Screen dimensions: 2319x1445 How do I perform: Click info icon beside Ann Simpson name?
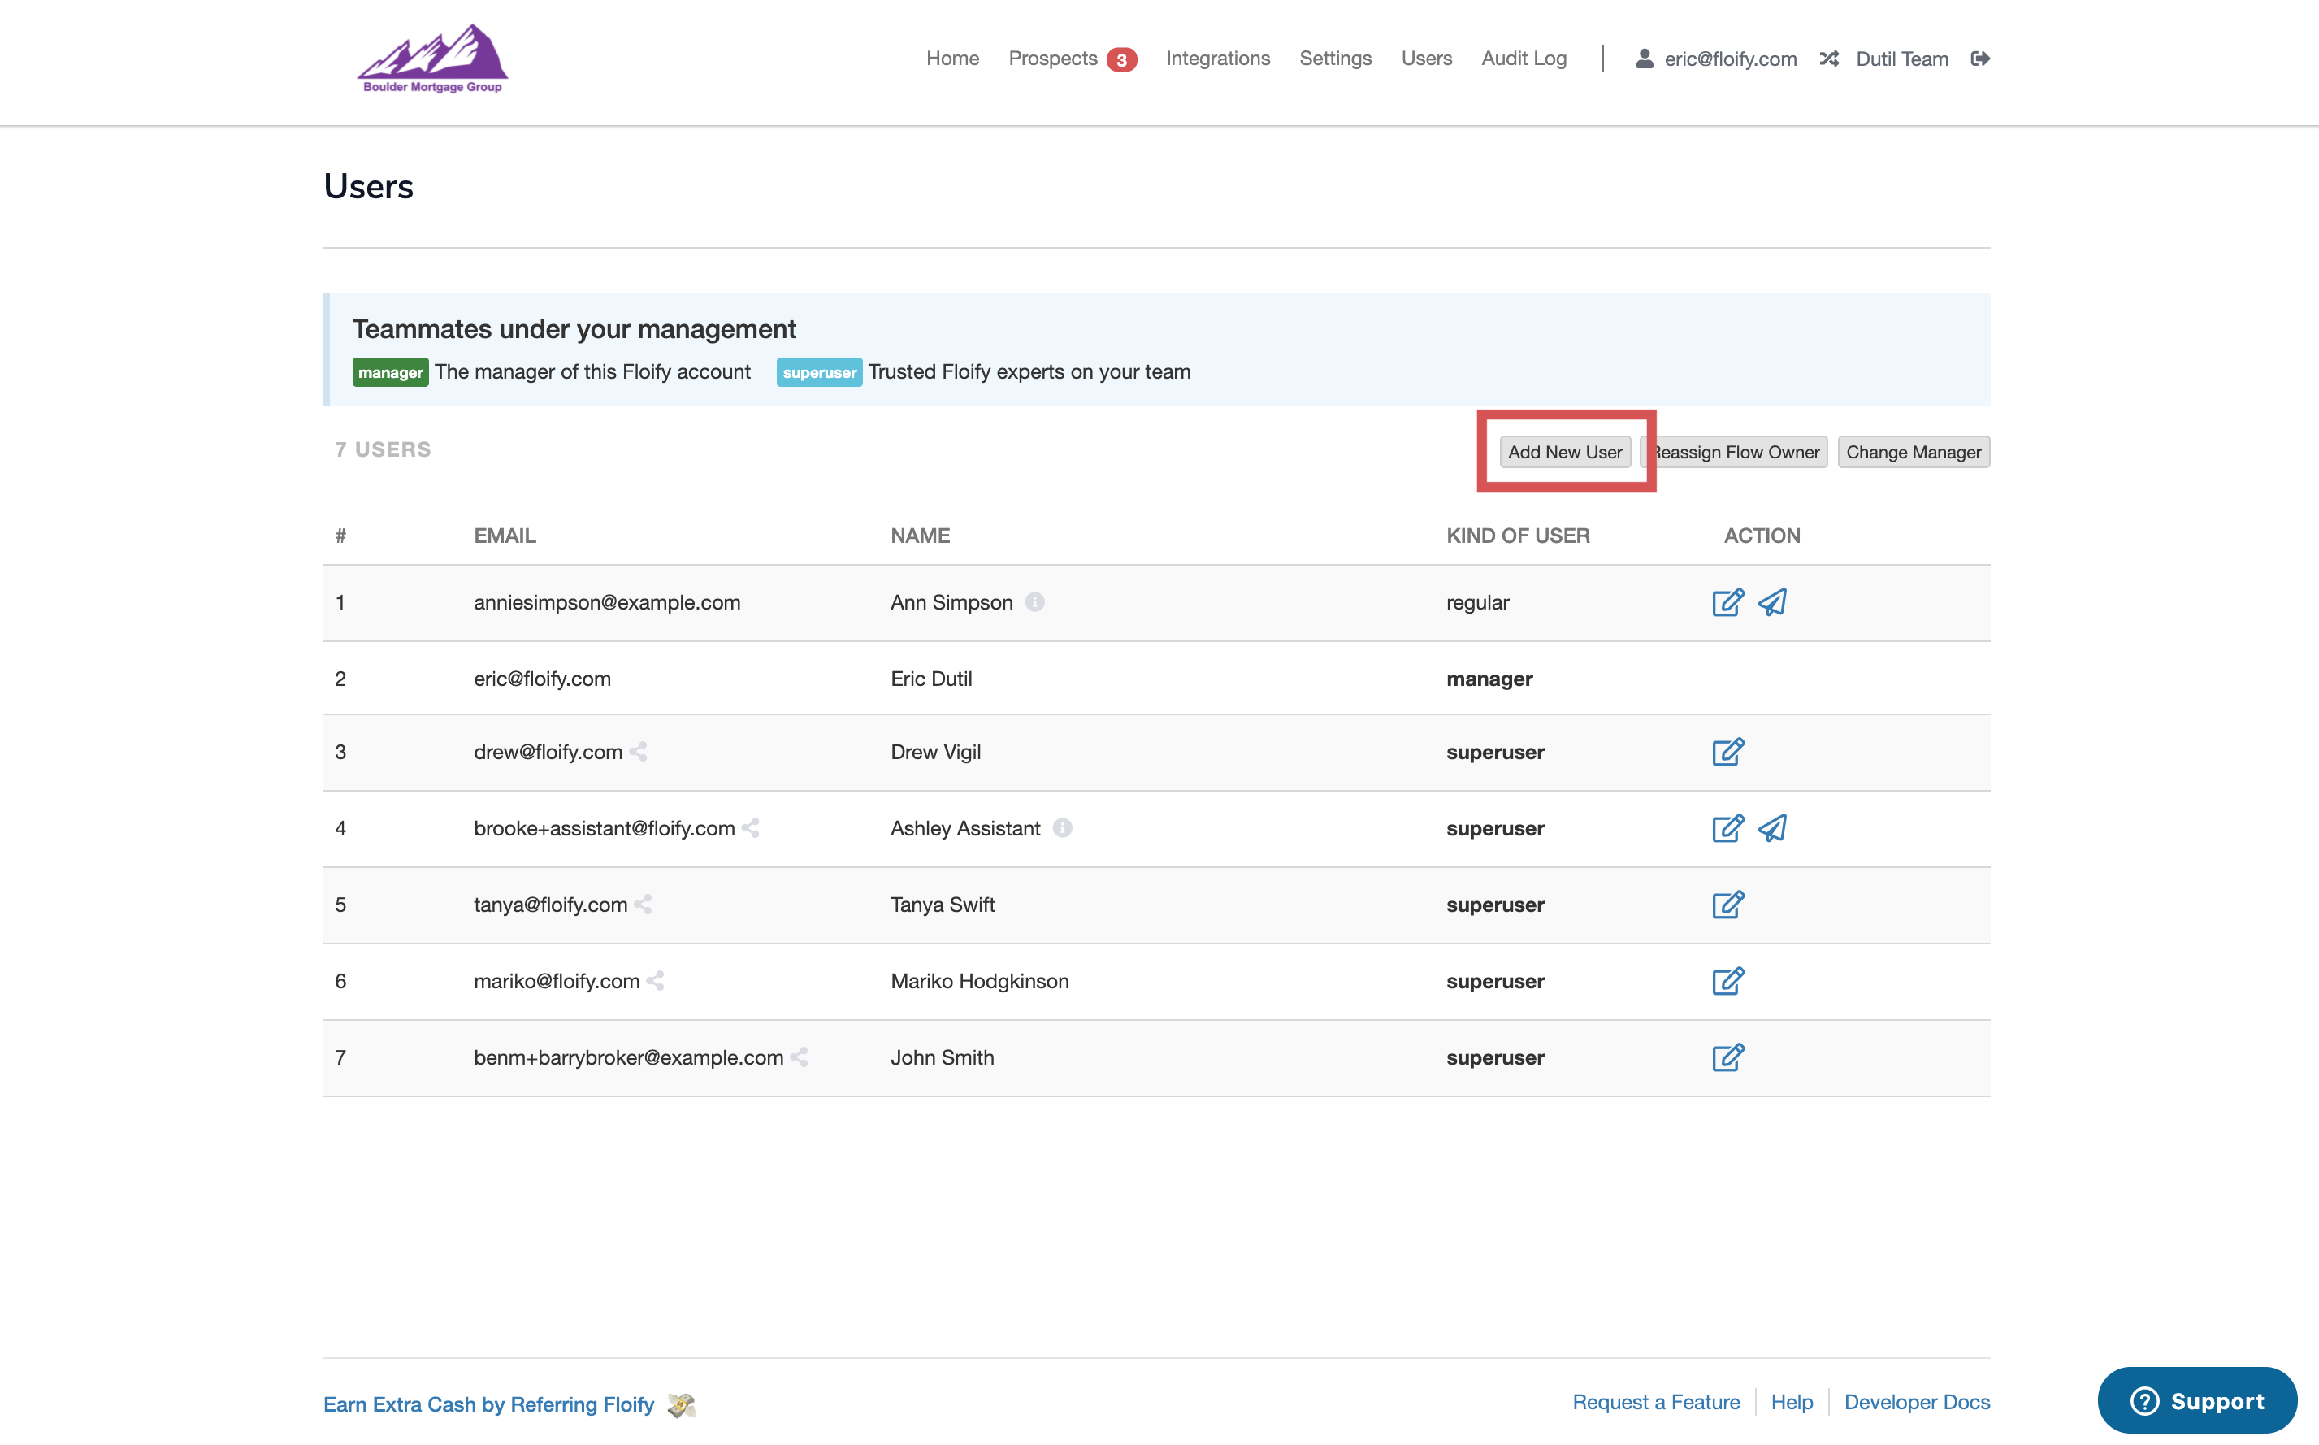(1035, 602)
